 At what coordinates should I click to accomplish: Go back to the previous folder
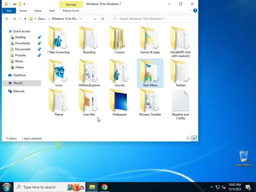[7, 19]
